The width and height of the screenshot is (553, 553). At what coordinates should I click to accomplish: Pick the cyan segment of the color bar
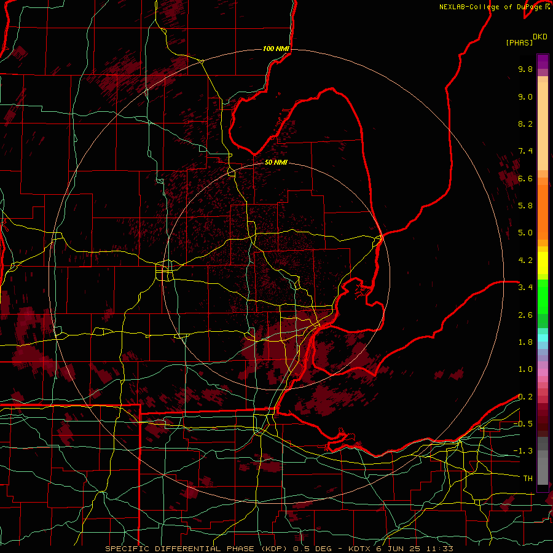[x=543, y=338]
